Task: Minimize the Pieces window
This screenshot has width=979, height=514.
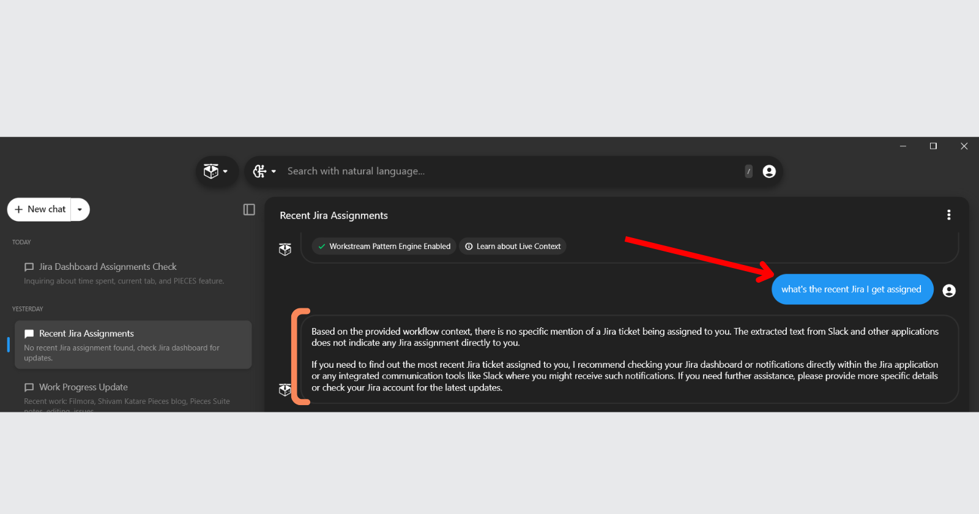Action: click(x=903, y=146)
